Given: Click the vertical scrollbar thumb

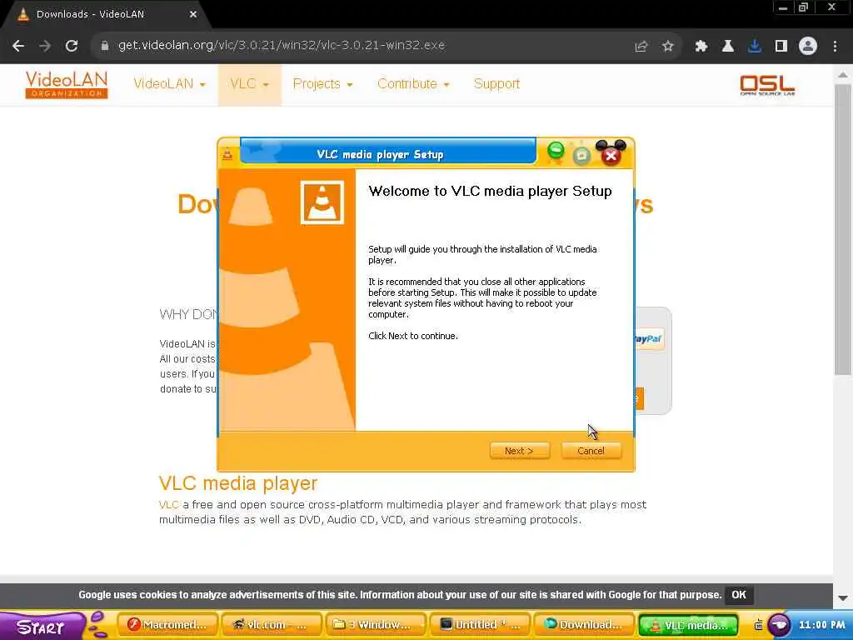Looking at the screenshot, I should coord(843,228).
